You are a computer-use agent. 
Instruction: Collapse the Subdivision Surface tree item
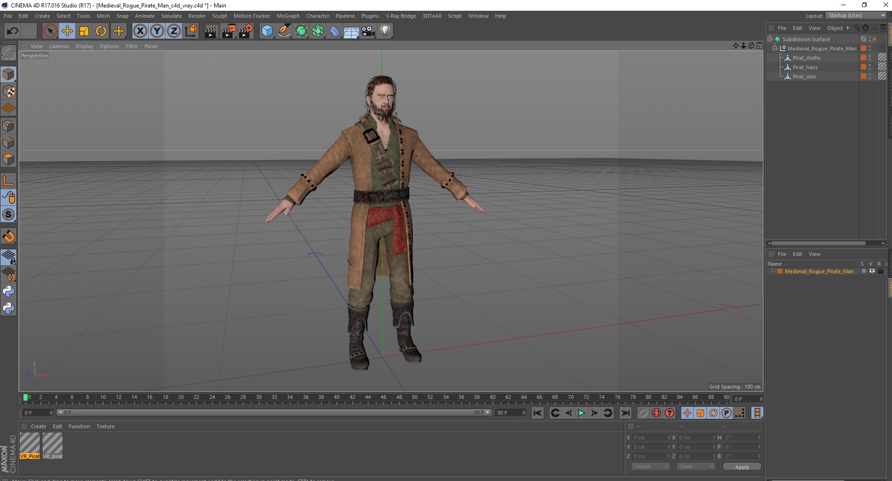(770, 39)
